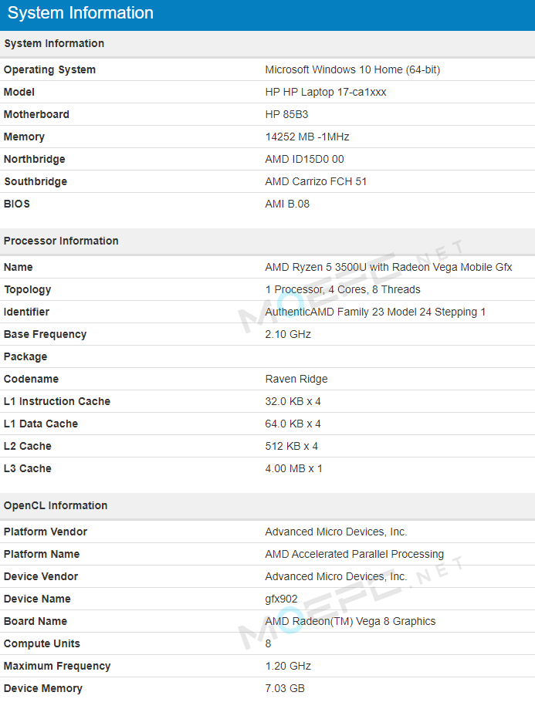Viewport: 535px width, 709px height.
Task: Click the blue System Information page title
Action: pos(80,13)
